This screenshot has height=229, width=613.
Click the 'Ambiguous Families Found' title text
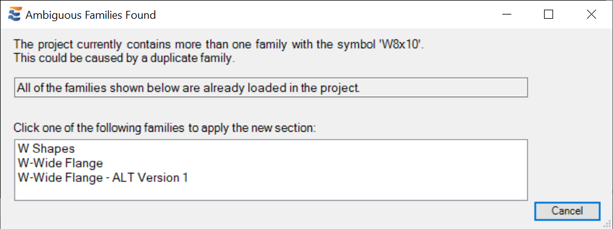(91, 15)
